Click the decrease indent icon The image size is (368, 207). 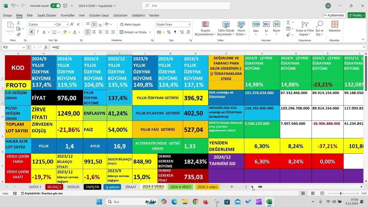107,32
